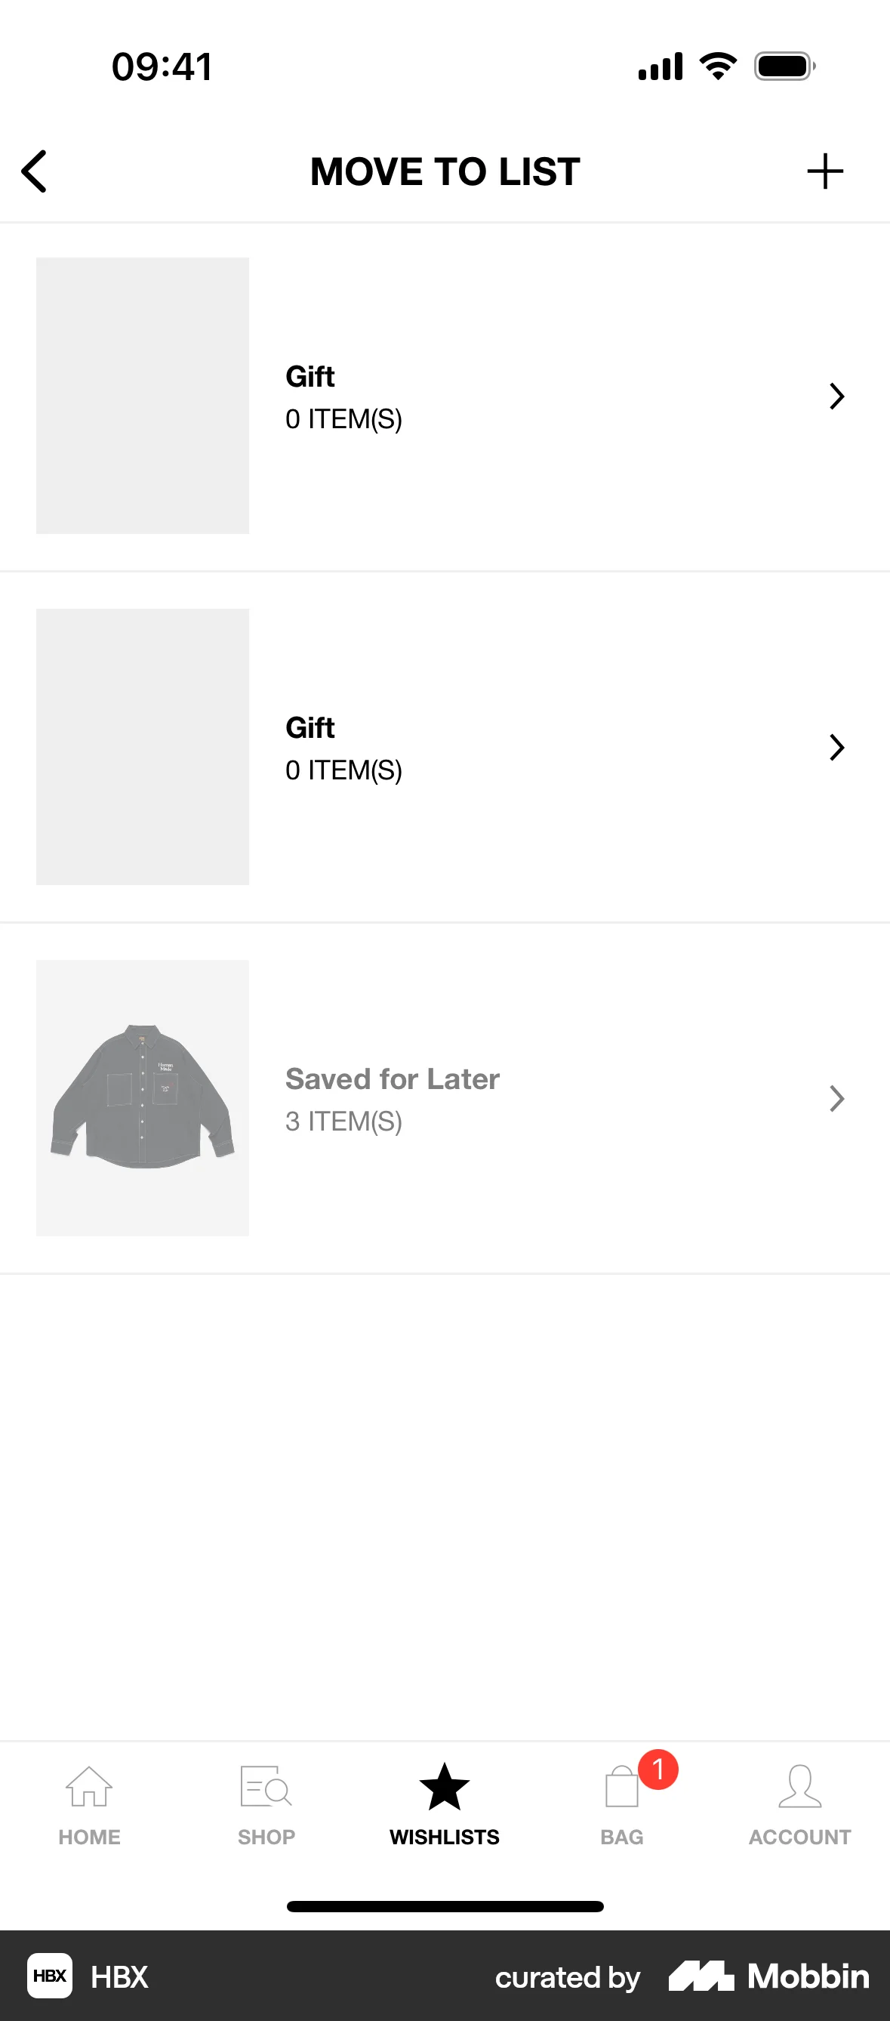Select the Wishlists star icon
This screenshot has height=2021, width=890.
coord(445,1787)
